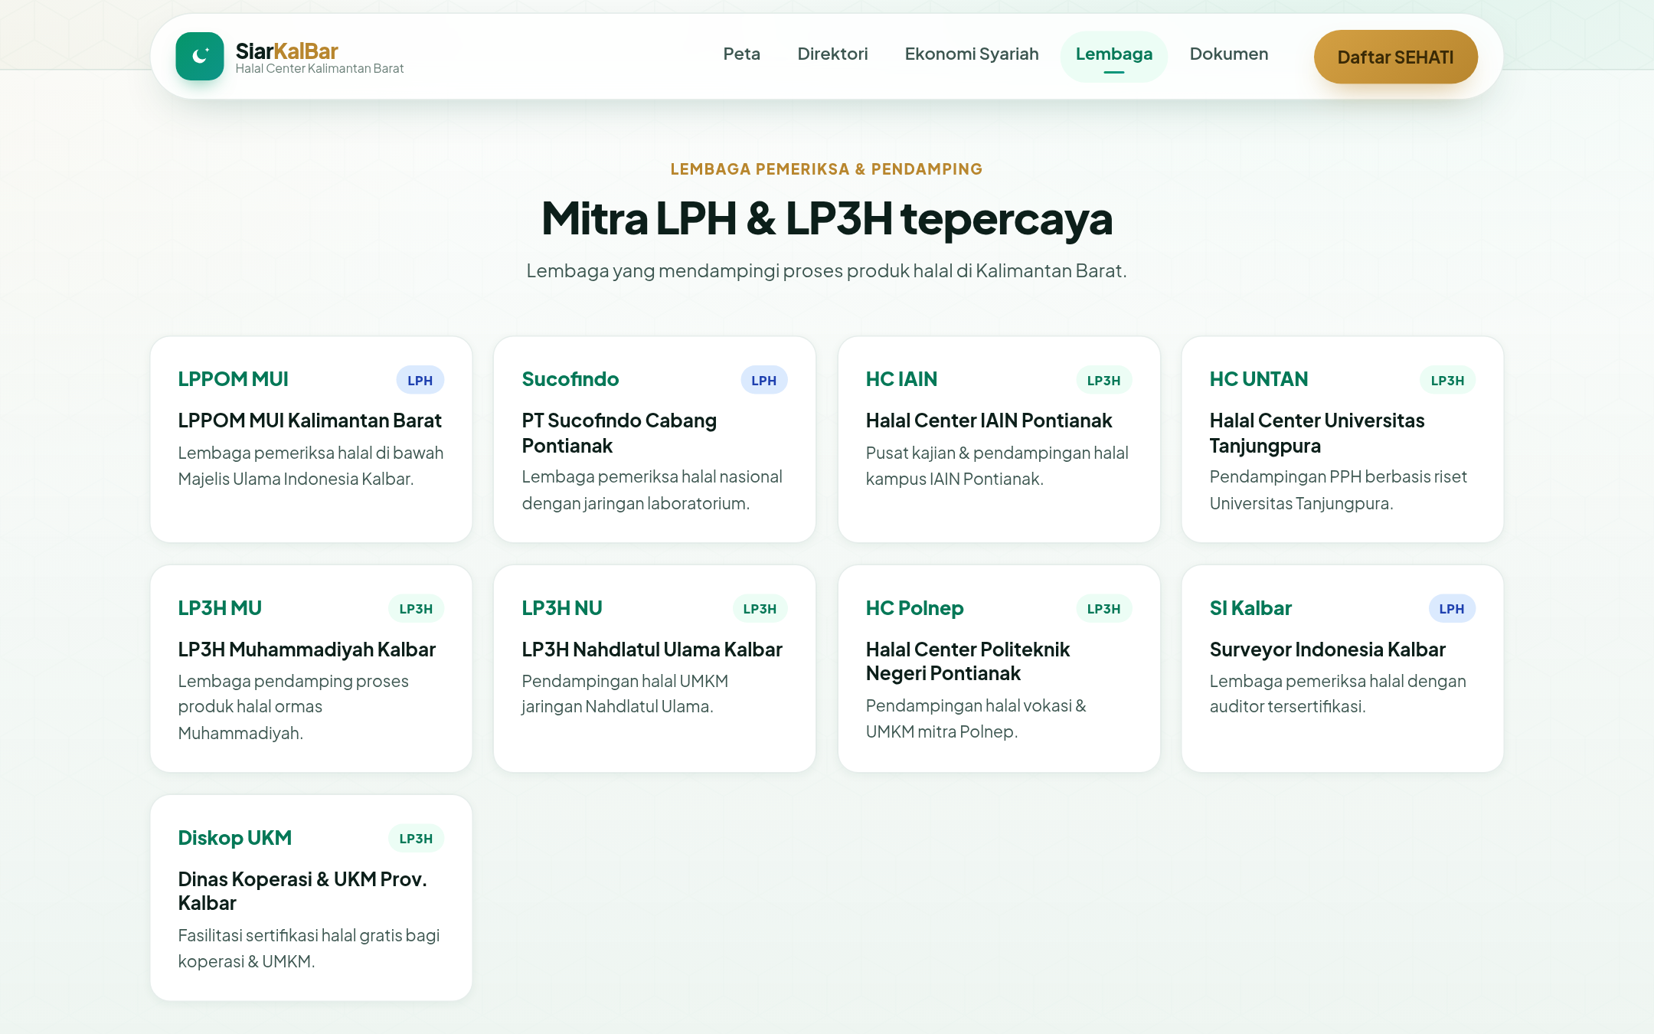
Task: Open the Sucofindo card heading
Action: coord(570,379)
